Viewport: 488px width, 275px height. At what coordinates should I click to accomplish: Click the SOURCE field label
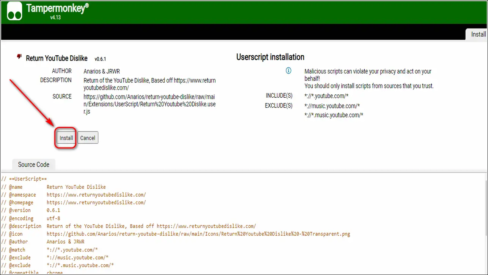62,97
